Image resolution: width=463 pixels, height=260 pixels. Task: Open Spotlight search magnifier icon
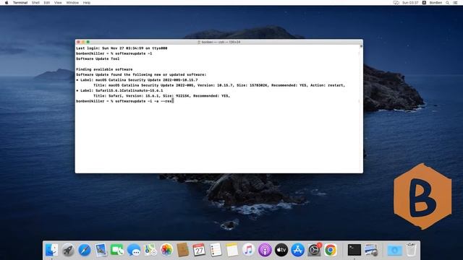click(x=448, y=3)
